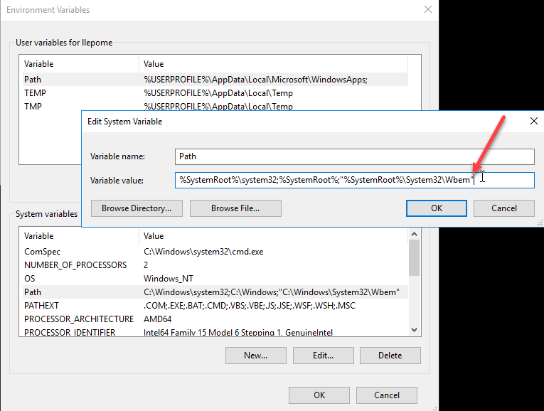Image resolution: width=544 pixels, height=411 pixels.
Task: Open Browse Directory in edit dialog
Action: pos(137,208)
